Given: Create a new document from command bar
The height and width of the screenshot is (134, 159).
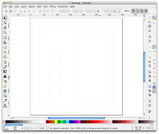Looking at the screenshot, I should coord(150,18).
